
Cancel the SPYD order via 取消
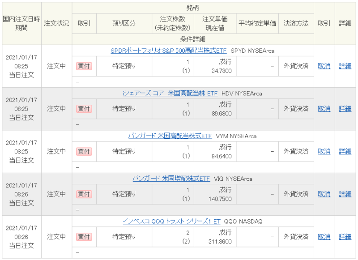pos(324,66)
